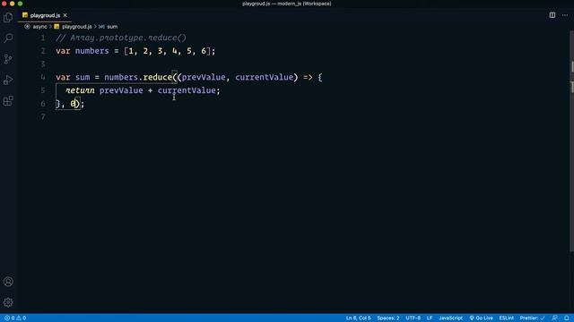Screen dimensions: 574x322
Task: Click line number 1 in gutter
Action: click(x=43, y=38)
